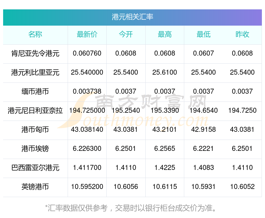Click the latest price 10.595200

87,186
